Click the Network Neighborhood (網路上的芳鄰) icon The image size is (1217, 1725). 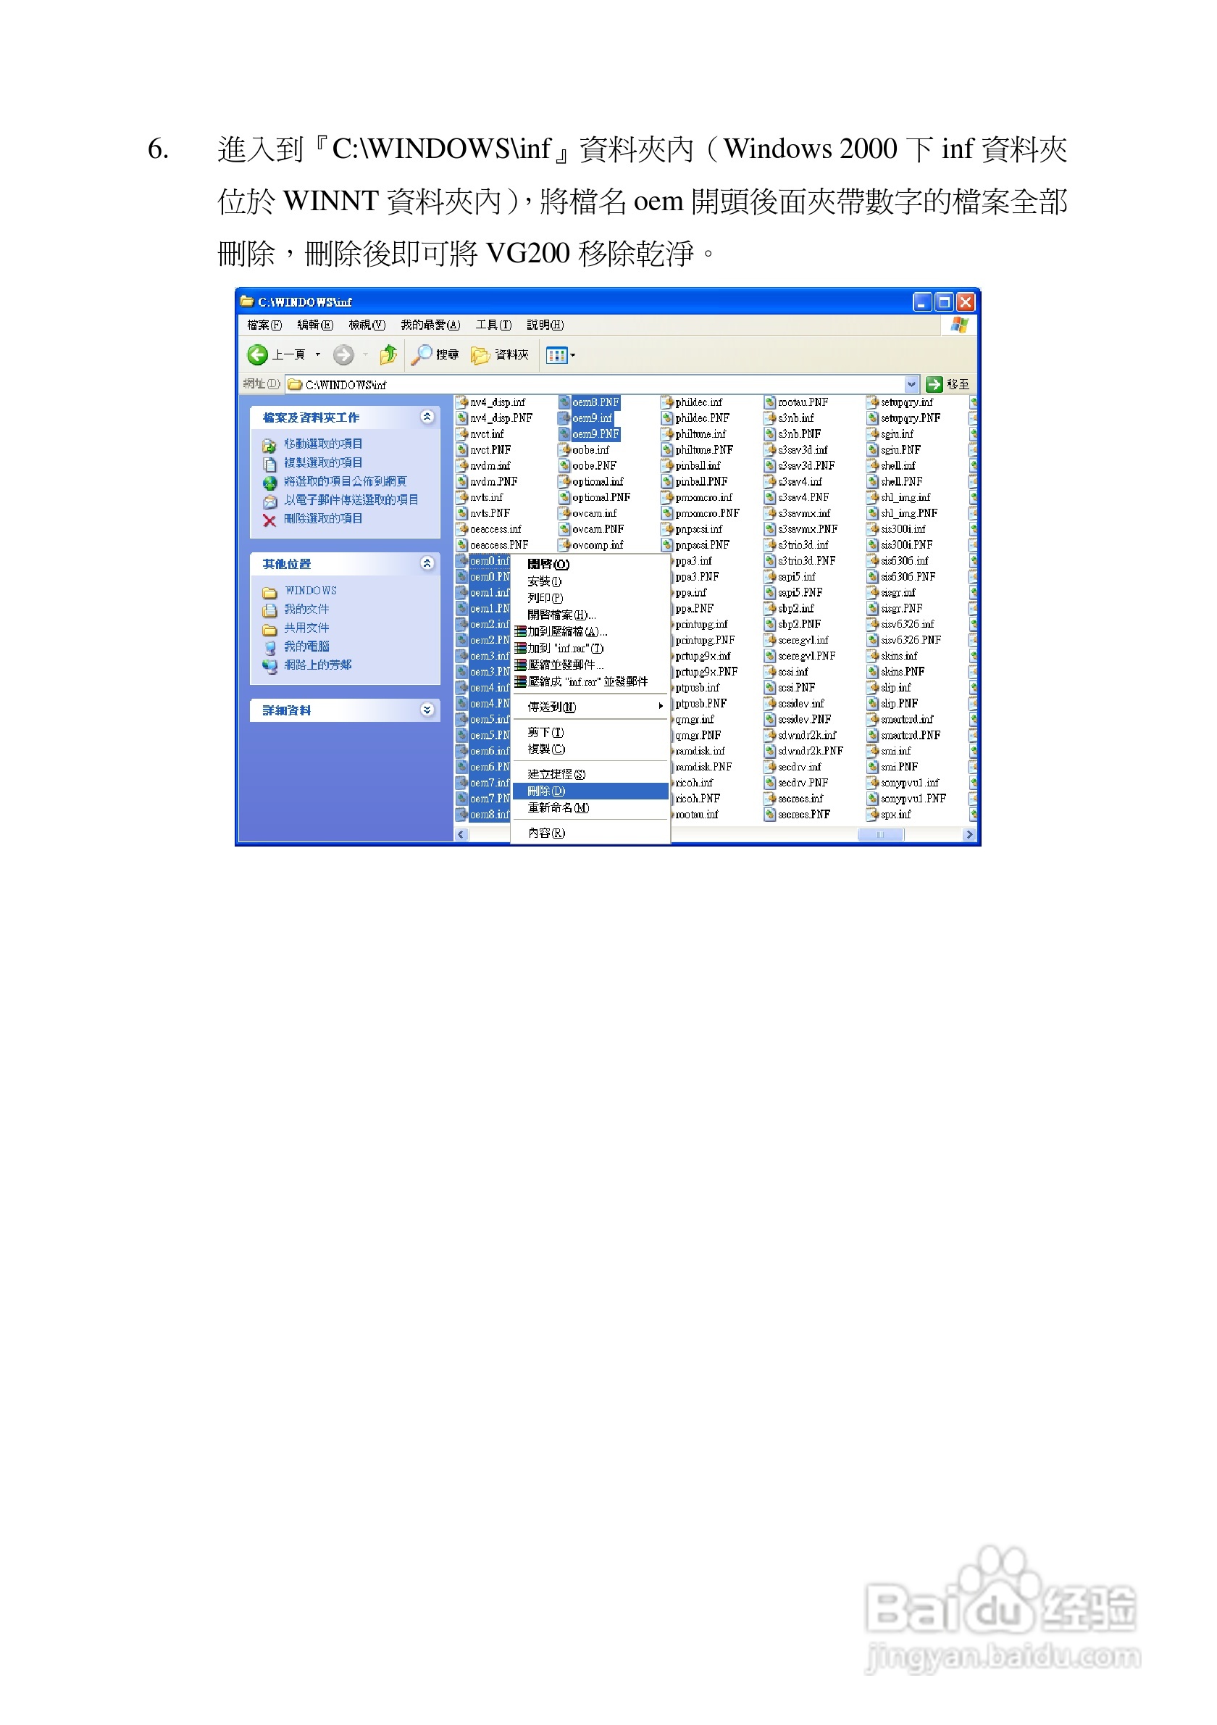[x=269, y=665]
